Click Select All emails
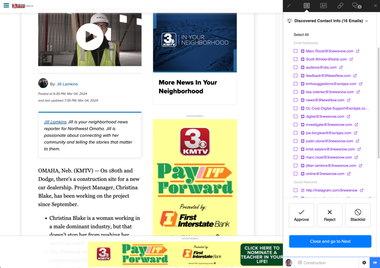This screenshot has height=268, width=380. (x=301, y=34)
